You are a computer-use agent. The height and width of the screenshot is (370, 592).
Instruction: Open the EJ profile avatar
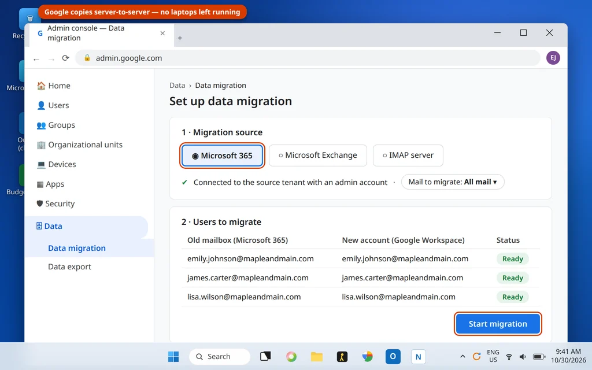(553, 58)
